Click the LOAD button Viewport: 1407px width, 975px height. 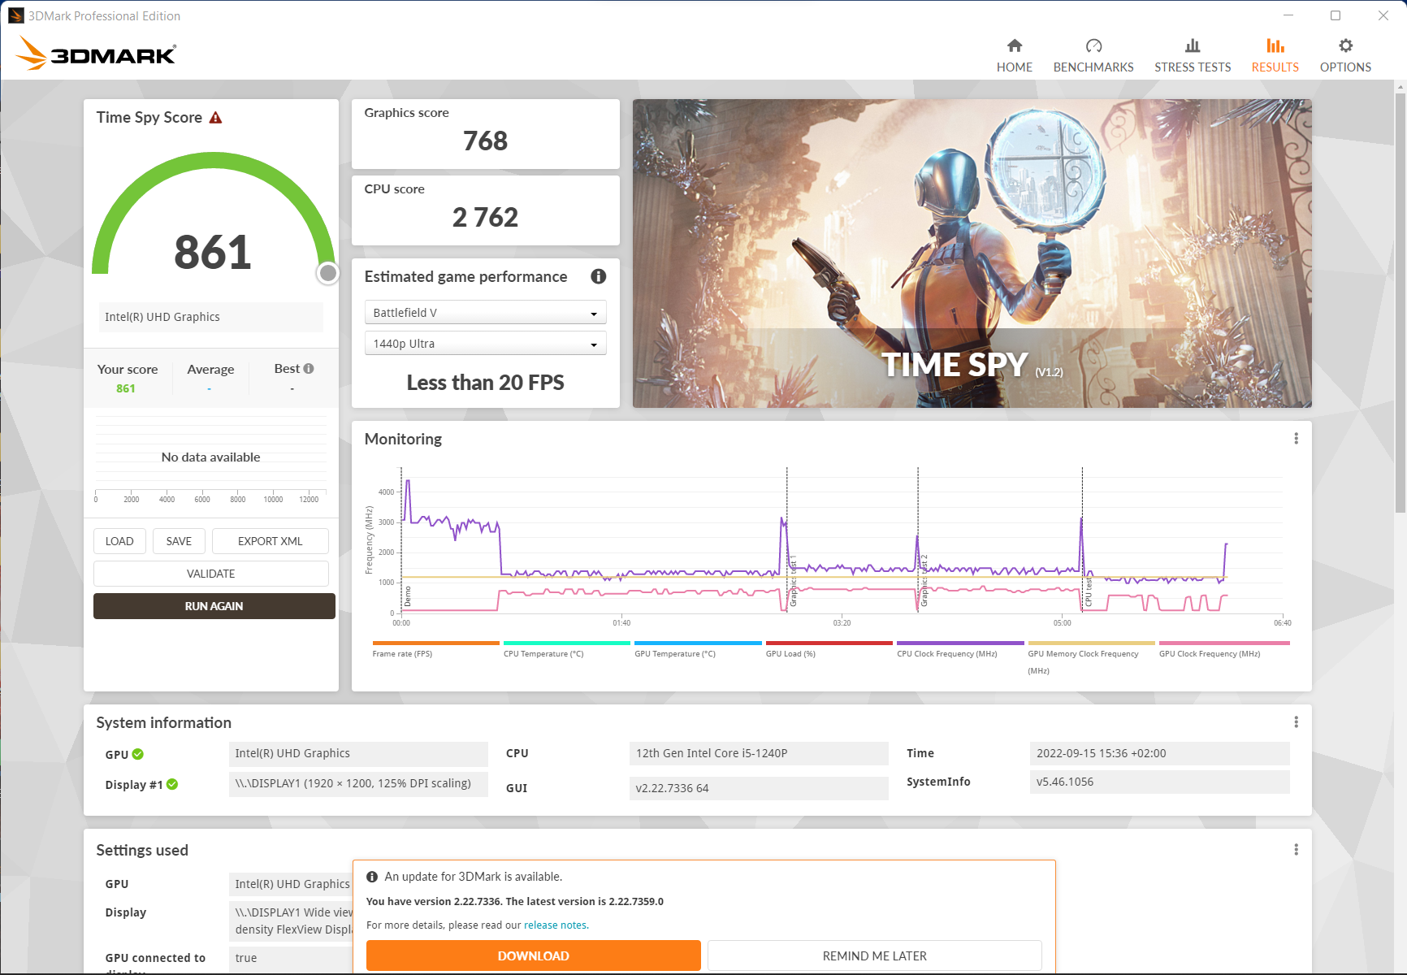coord(119,541)
